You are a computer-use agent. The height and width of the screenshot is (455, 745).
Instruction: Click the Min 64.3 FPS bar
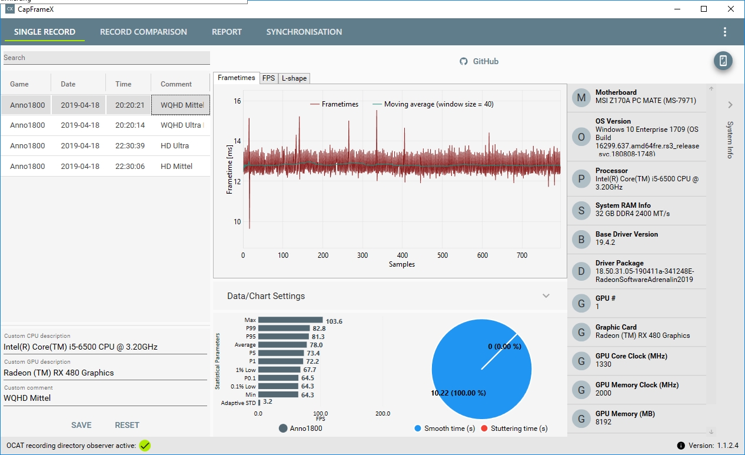(278, 394)
